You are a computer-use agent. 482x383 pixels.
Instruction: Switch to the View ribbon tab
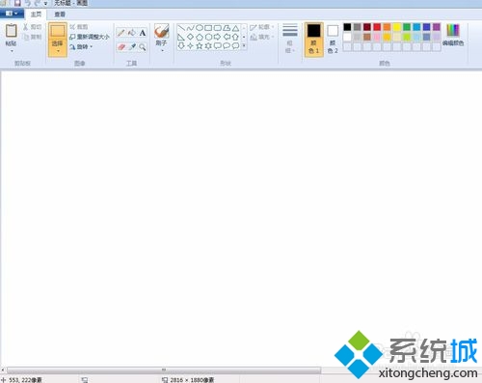(x=60, y=14)
